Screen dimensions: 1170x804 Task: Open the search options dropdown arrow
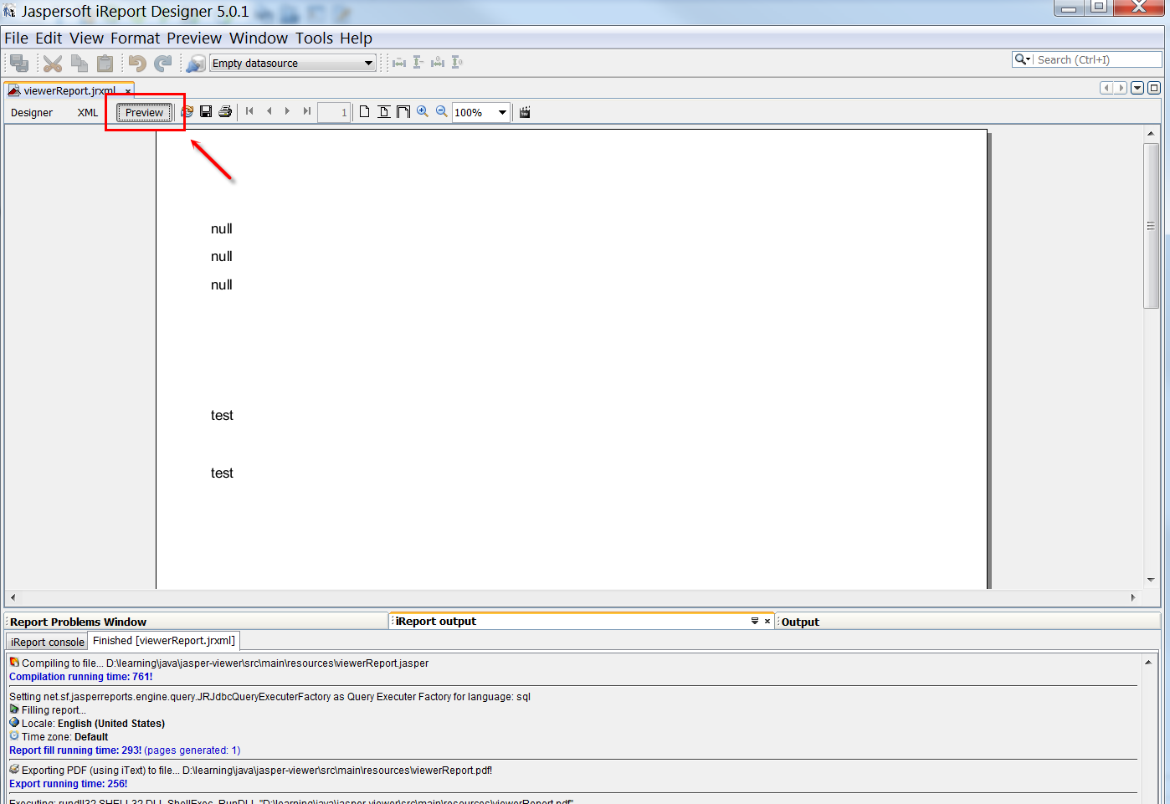pos(1028,59)
